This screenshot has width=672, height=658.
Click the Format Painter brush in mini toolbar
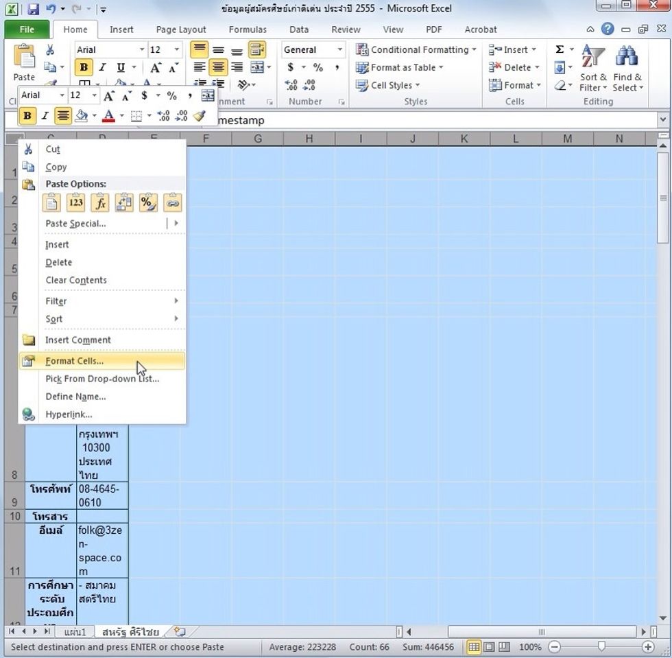200,116
